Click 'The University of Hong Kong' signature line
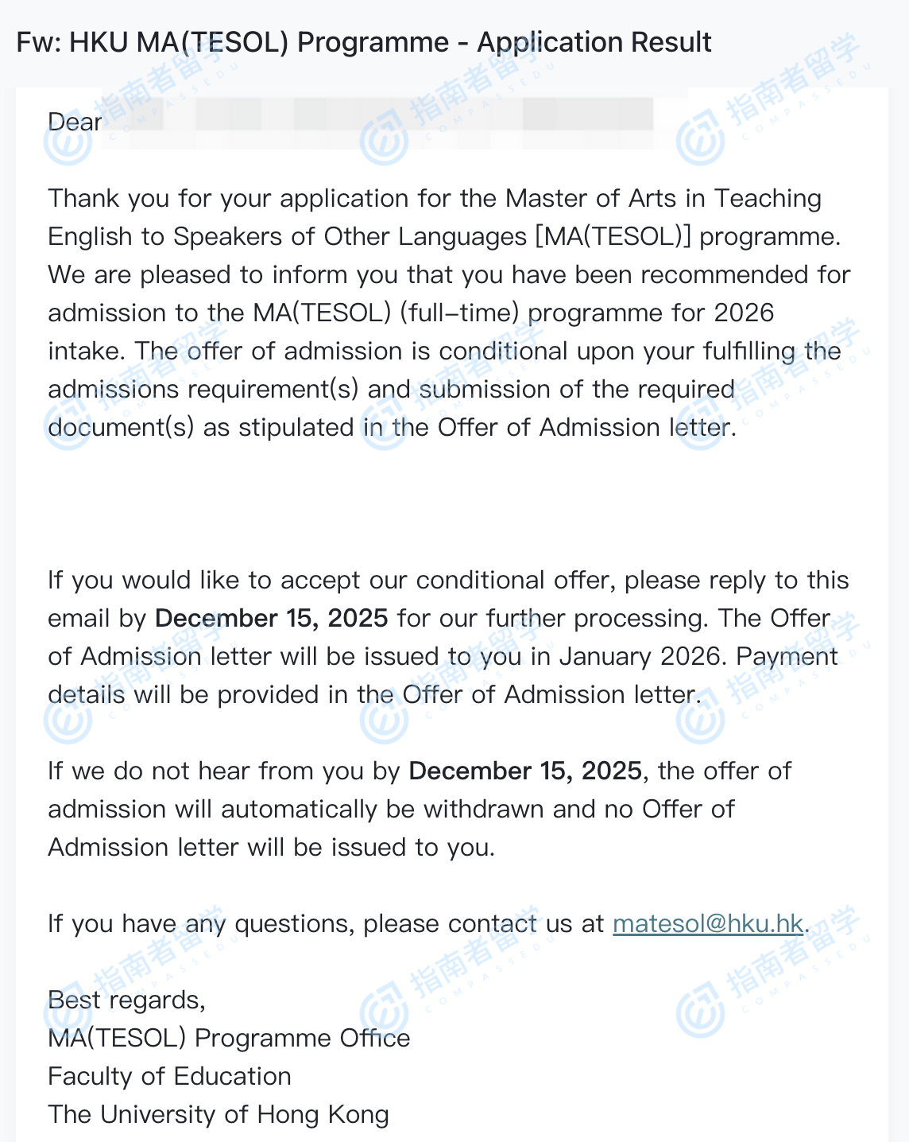The width and height of the screenshot is (909, 1142). [219, 1115]
